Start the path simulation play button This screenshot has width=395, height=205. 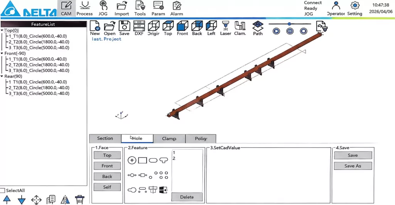coord(276,31)
